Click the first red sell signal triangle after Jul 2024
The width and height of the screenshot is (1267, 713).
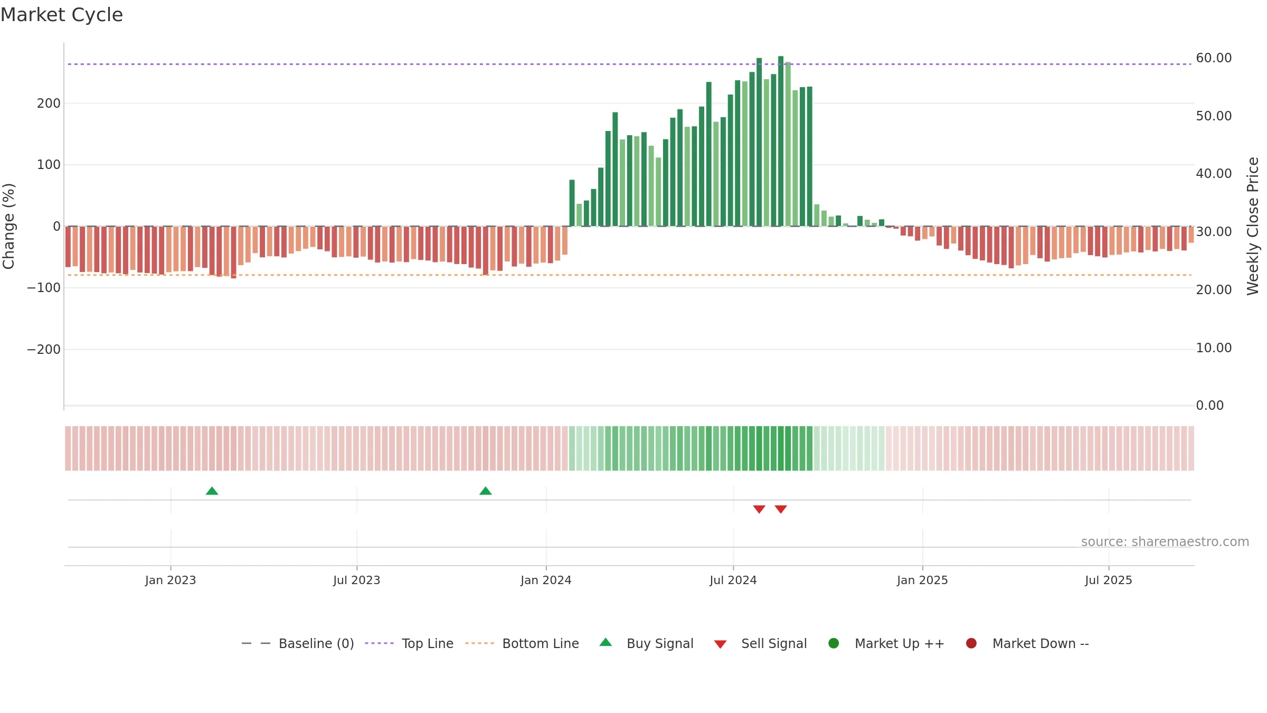pos(759,509)
